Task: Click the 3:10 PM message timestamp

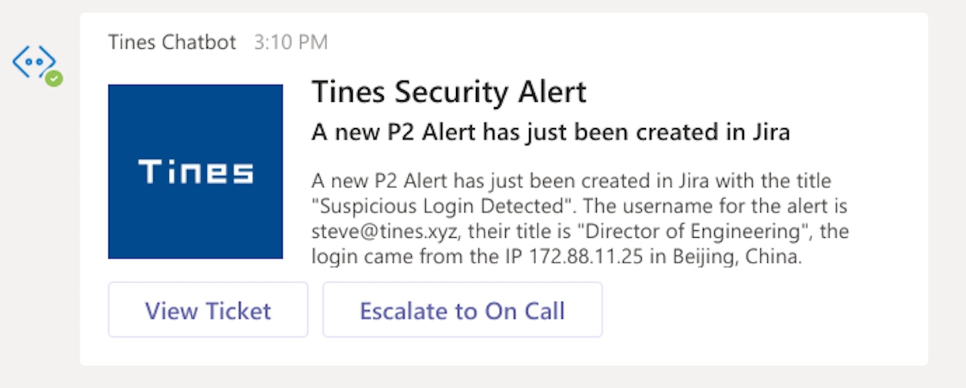Action: (290, 43)
